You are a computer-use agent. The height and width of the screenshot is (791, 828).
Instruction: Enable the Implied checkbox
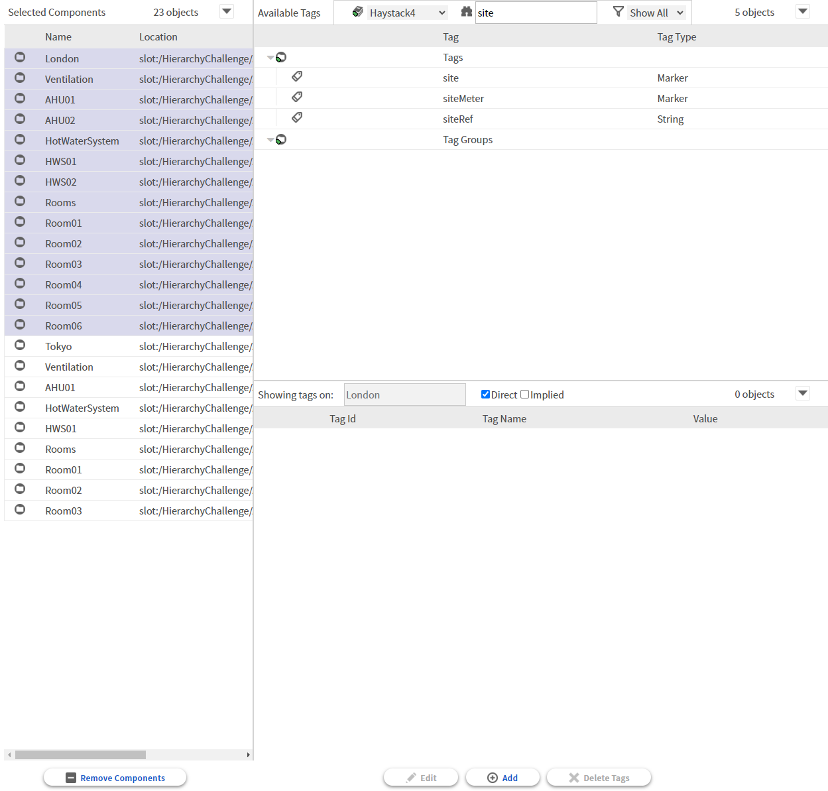[x=524, y=395]
